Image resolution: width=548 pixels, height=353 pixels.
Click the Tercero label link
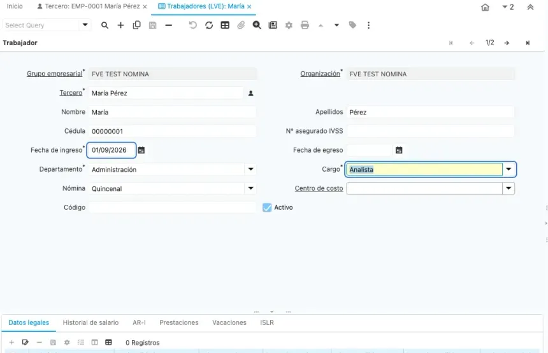(71, 93)
